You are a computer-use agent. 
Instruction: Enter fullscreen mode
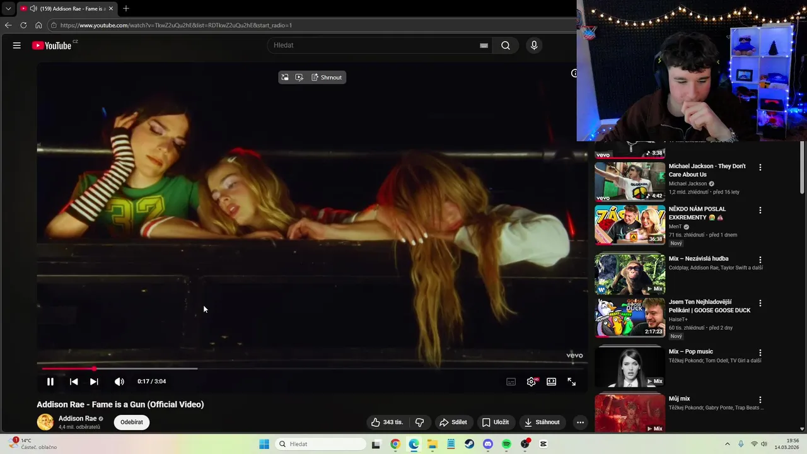572,381
